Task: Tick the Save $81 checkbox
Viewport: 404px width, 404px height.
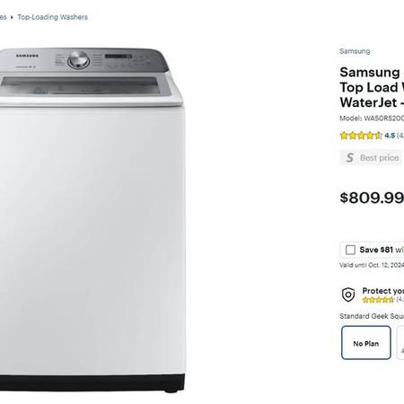Action: 350,250
